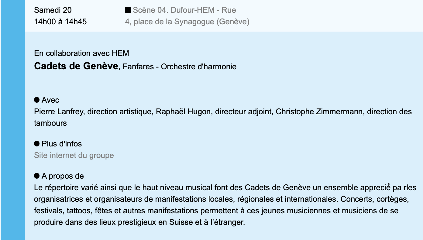This screenshot has height=240, width=423.
Task: Click the bullet dot beside A propos de
Action: tap(37, 176)
